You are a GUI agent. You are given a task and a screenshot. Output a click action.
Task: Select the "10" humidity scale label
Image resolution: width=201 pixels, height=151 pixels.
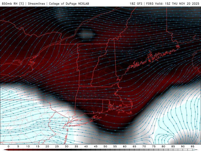(x=28, y=146)
